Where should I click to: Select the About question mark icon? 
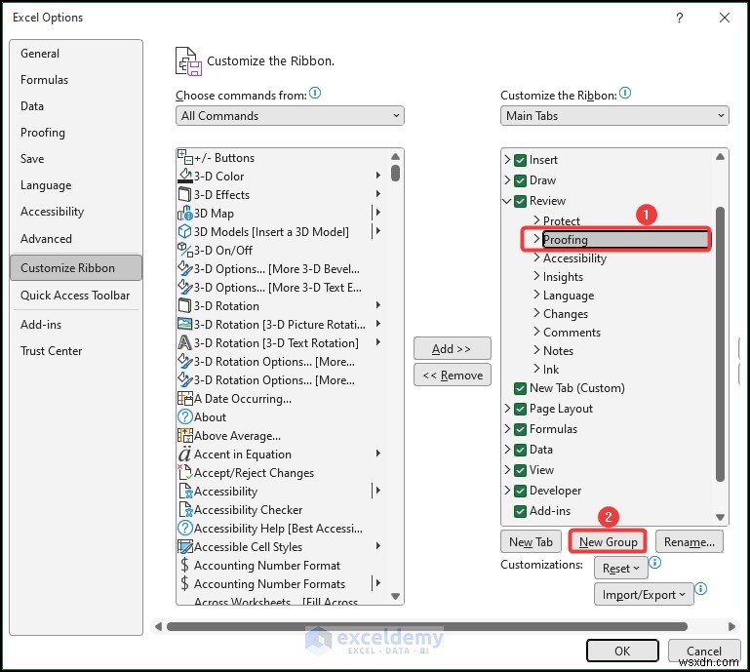pos(184,416)
